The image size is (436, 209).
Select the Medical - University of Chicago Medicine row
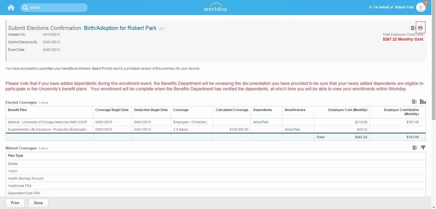216,122
